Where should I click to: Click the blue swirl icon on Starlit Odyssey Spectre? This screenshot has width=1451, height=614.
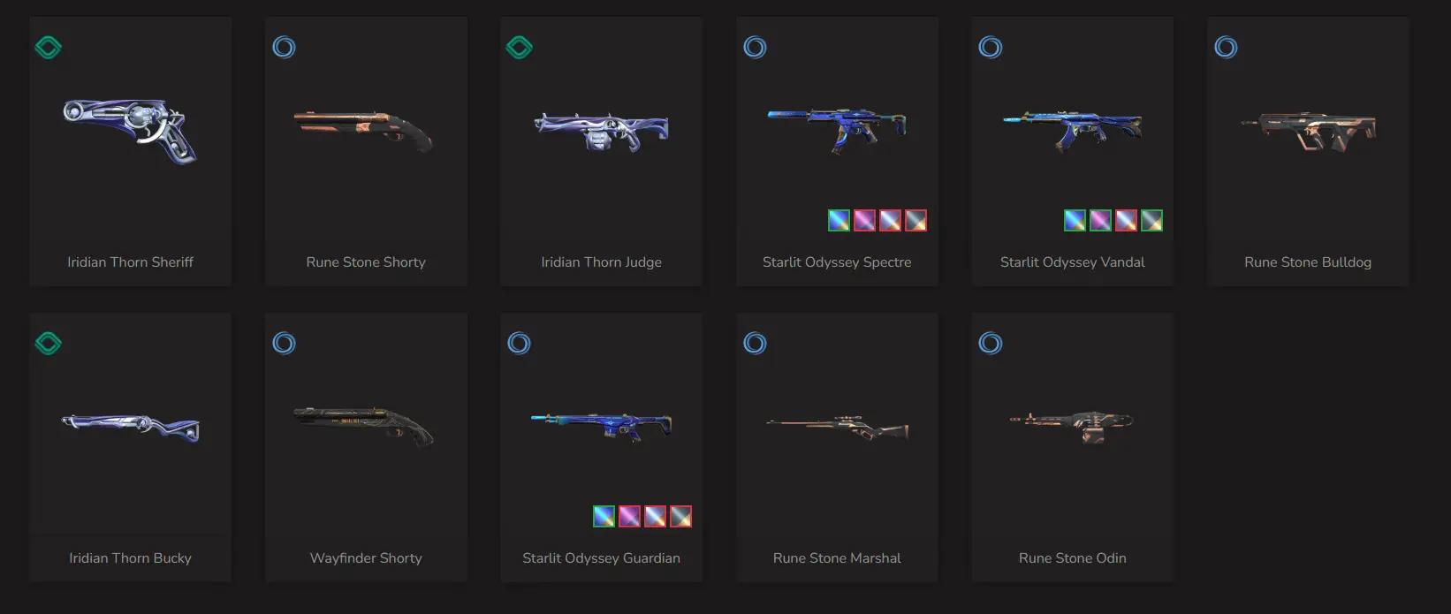click(x=755, y=47)
